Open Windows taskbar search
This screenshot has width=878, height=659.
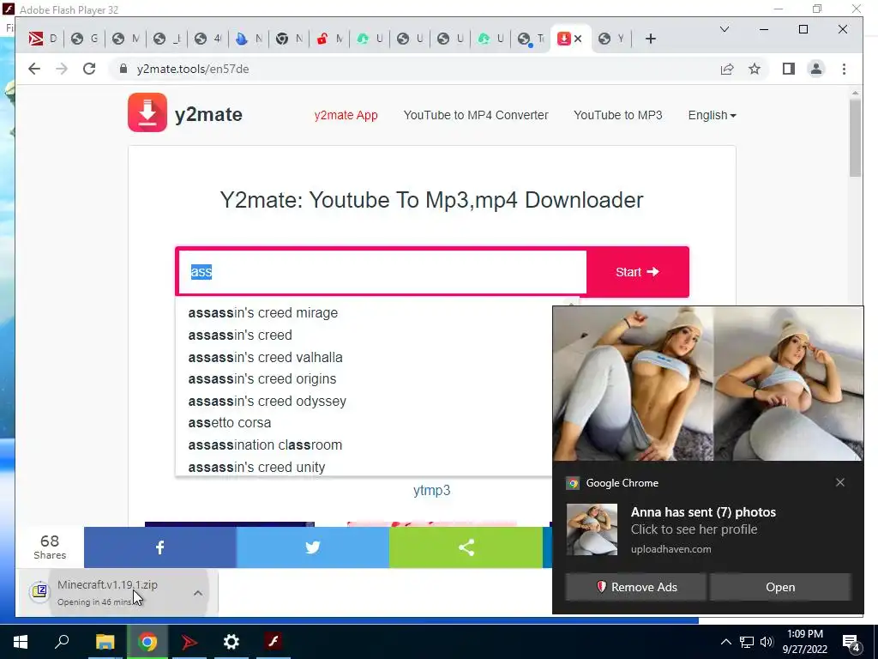pyautogui.click(x=62, y=642)
